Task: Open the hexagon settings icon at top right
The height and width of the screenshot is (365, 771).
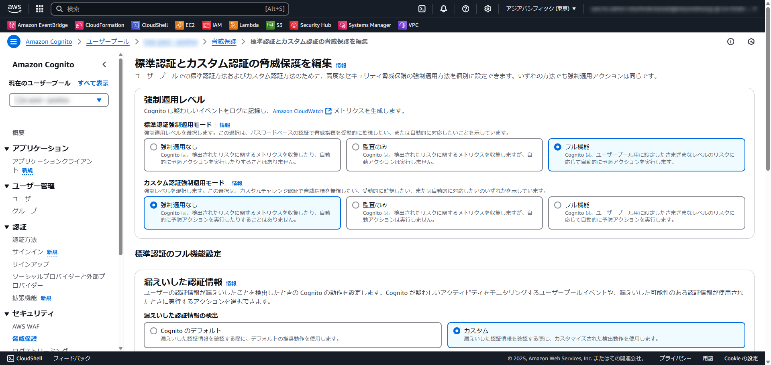Action: pos(751,42)
